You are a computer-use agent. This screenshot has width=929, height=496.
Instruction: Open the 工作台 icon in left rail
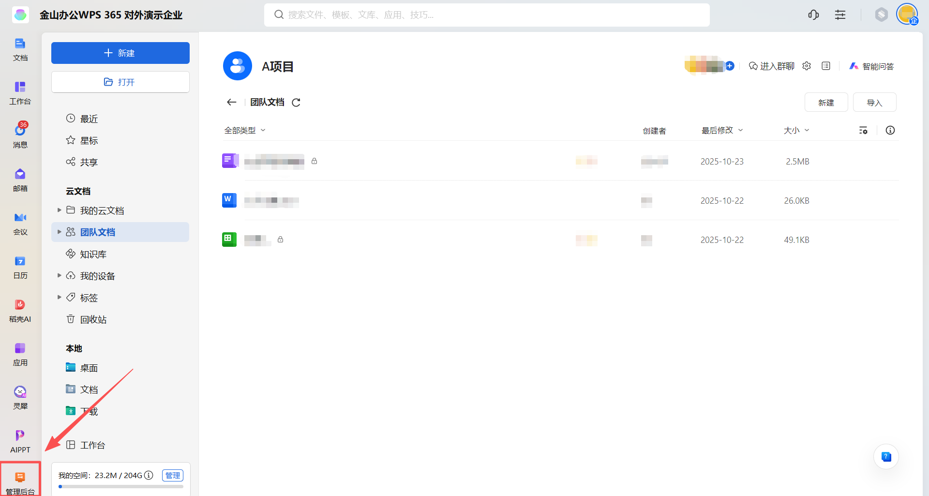pyautogui.click(x=20, y=93)
